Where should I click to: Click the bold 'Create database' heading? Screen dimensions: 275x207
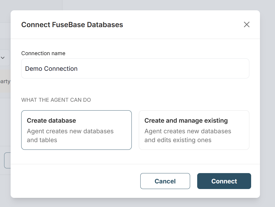[51, 120]
